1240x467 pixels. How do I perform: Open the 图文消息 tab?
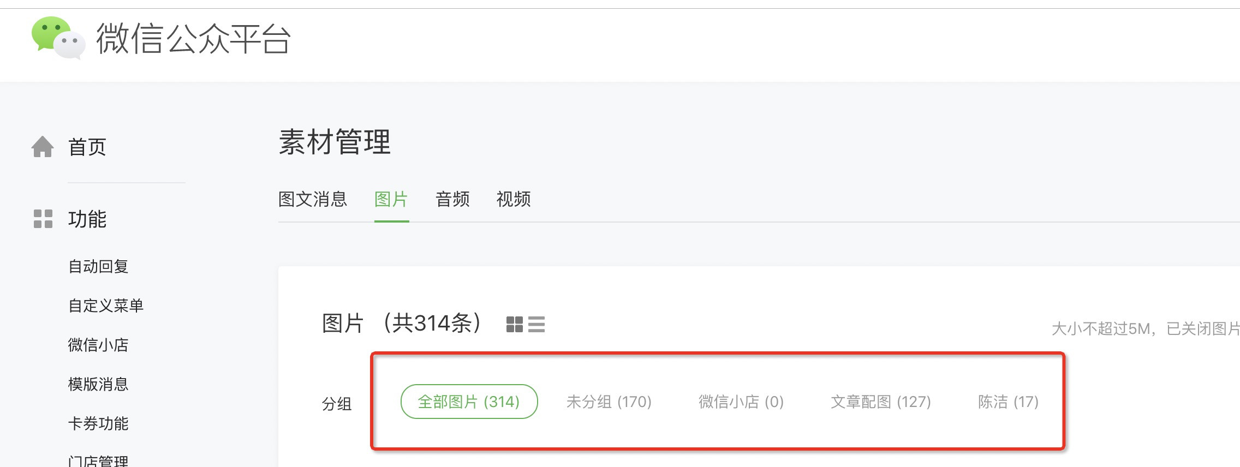313,199
